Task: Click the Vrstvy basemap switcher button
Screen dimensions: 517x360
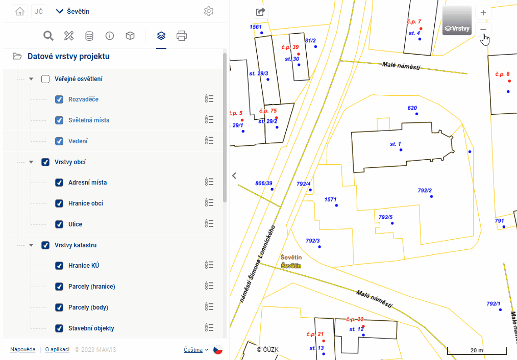Action: (x=457, y=21)
